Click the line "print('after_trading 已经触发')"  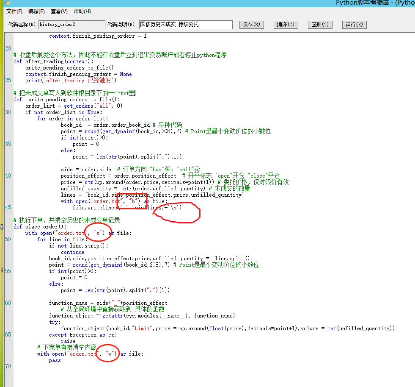pos(71,81)
